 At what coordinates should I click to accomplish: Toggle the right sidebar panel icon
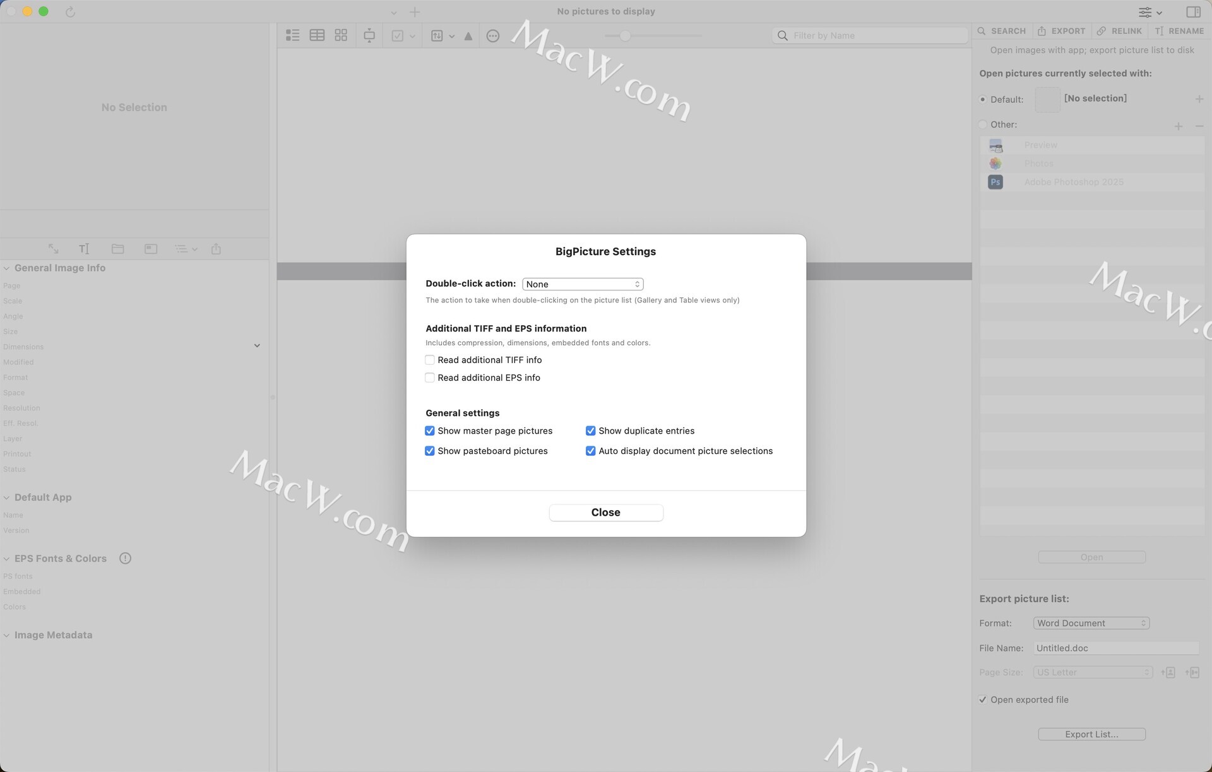pyautogui.click(x=1193, y=12)
